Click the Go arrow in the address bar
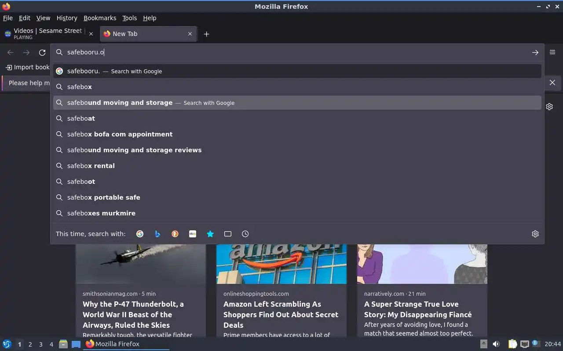Screen dimensions: 563x351 tap(535, 52)
